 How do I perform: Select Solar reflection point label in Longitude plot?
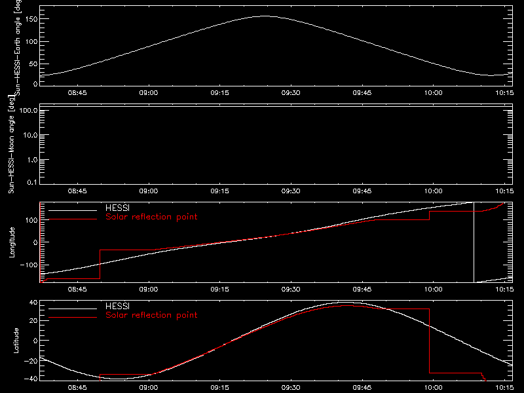(x=151, y=217)
